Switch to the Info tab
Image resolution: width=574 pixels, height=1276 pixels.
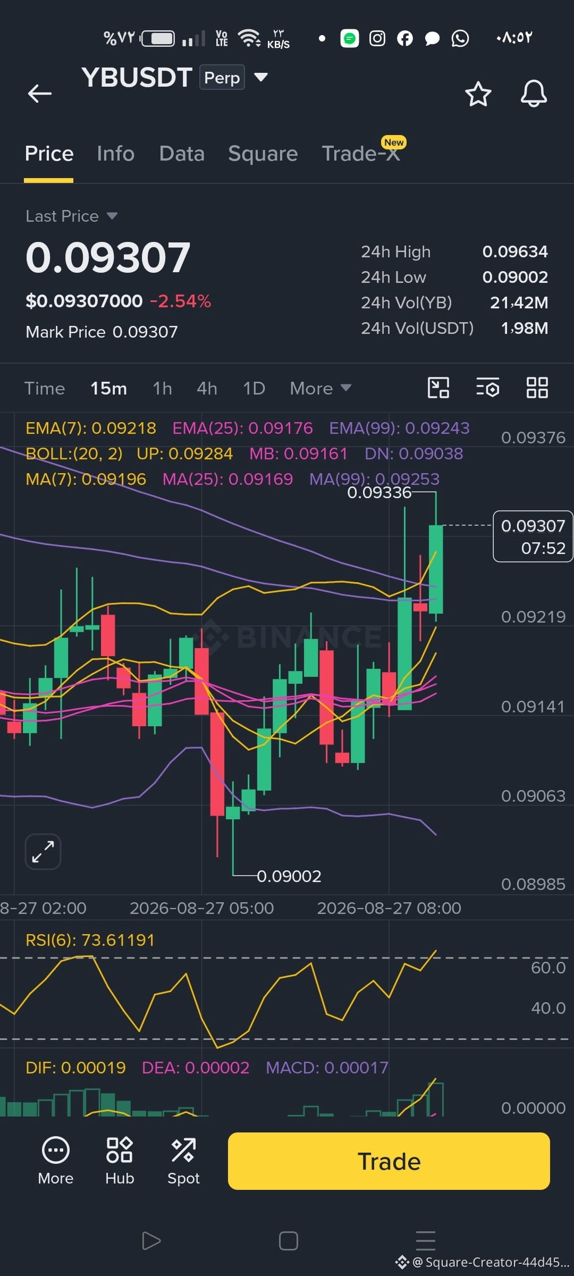coord(115,154)
